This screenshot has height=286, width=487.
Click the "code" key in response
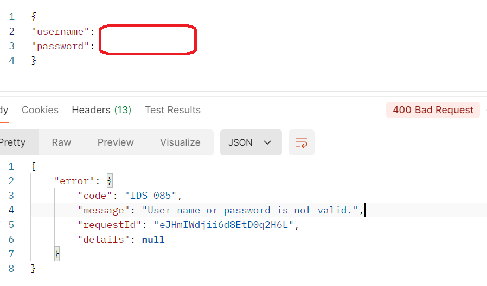pos(94,196)
